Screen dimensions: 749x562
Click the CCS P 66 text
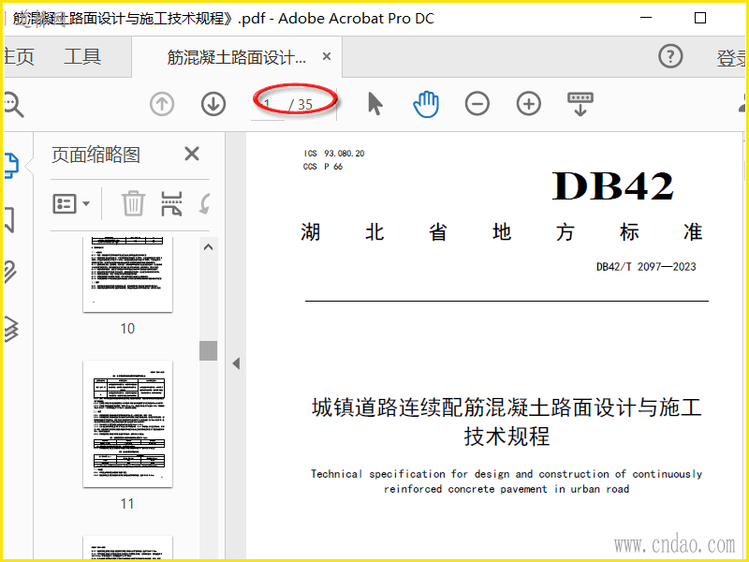[323, 167]
